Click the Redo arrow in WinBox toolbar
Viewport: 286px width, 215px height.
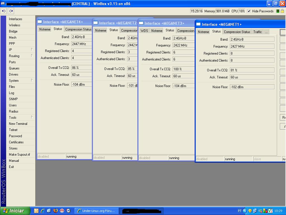(x=11, y=11)
